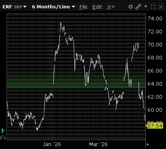Click the 62.00 price axis label
166x149 pixels.
click(x=155, y=97)
